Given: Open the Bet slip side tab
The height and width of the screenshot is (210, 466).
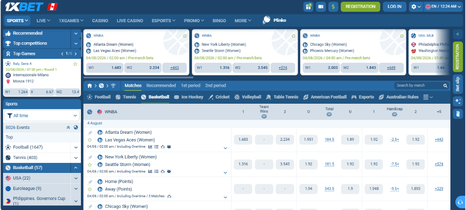Looking at the screenshot, I should click(x=458, y=83).
